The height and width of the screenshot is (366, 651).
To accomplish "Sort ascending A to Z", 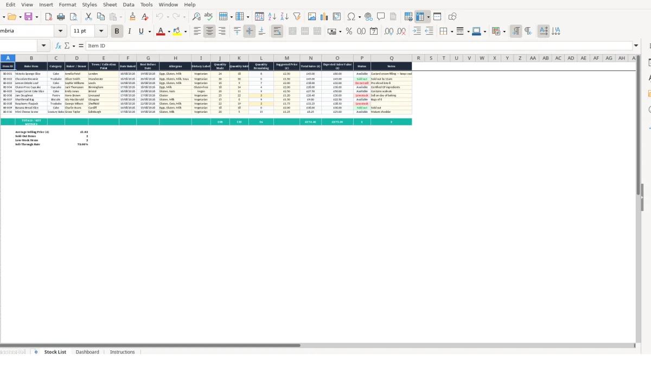I will [x=272, y=17].
